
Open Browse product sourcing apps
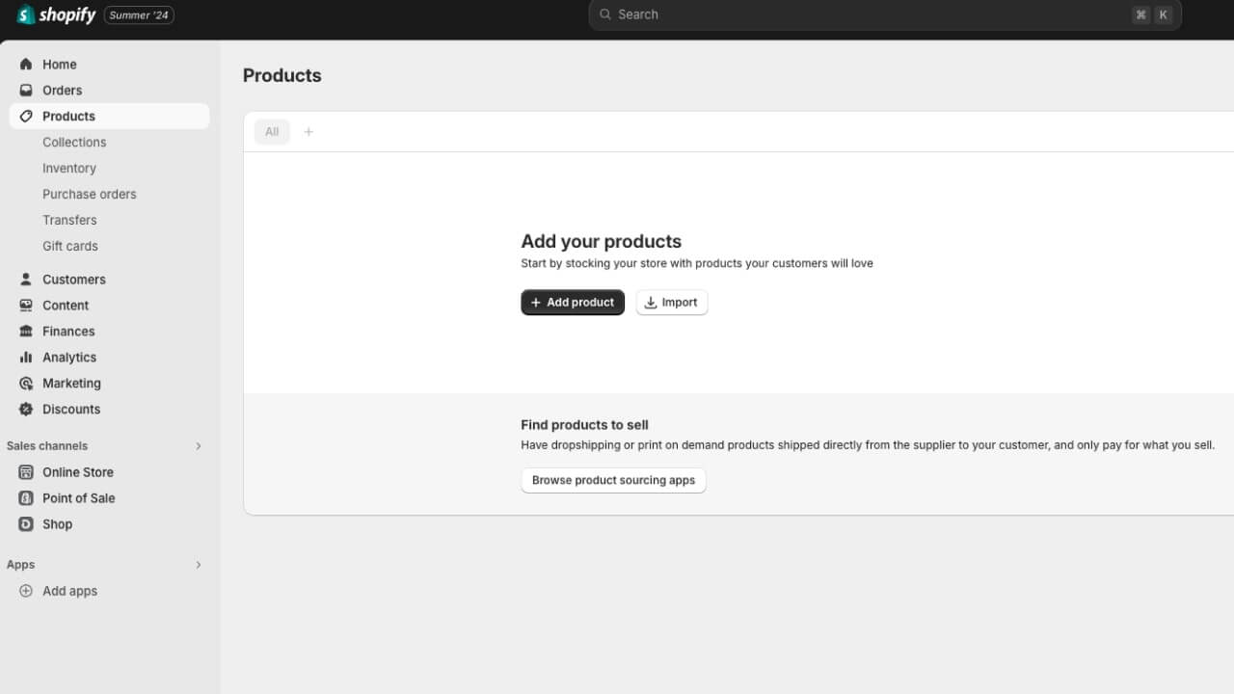point(613,479)
